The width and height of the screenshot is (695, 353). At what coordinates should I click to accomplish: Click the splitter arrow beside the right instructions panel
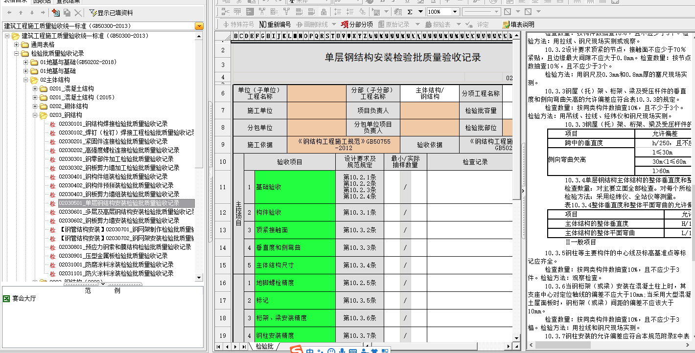(x=523, y=191)
